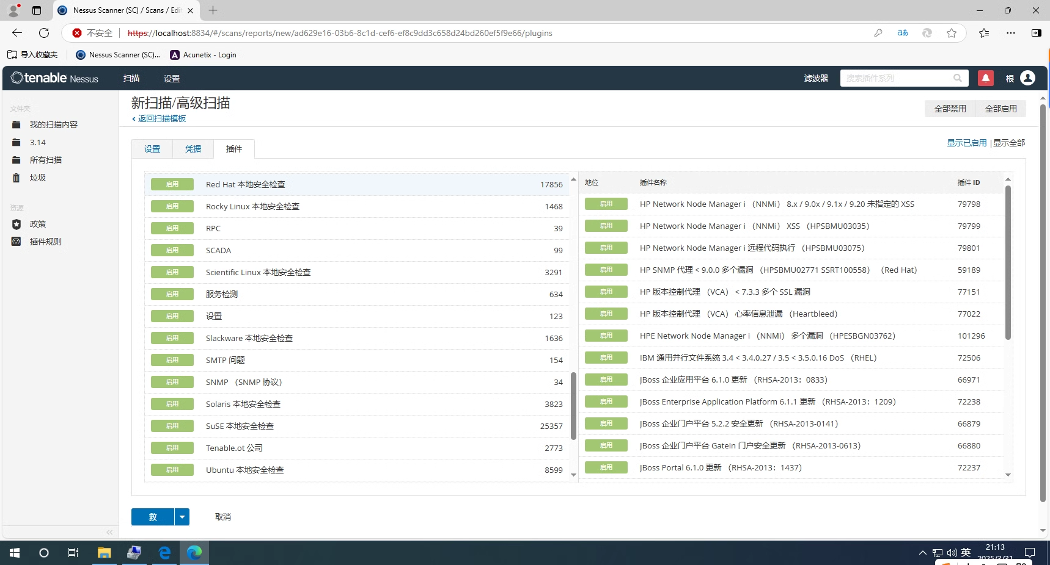Open Edge browser in taskbar
This screenshot has height=565, width=1050.
coord(194,553)
